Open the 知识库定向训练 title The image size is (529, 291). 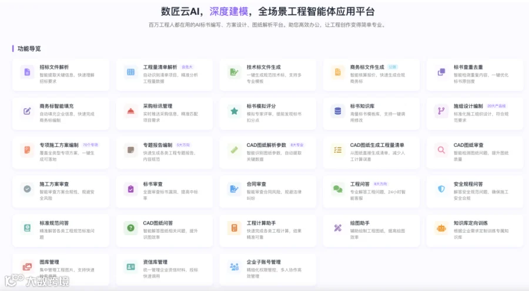coord(470,223)
